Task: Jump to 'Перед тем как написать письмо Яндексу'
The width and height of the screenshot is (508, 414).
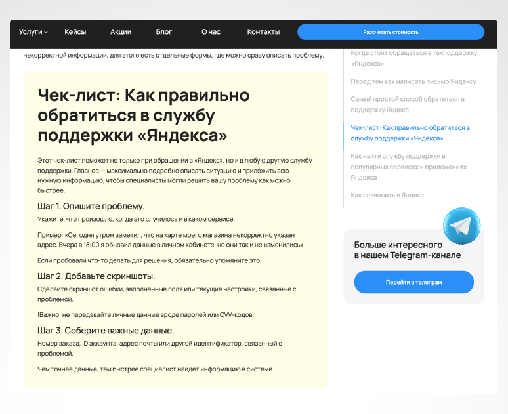Action: coord(413,81)
